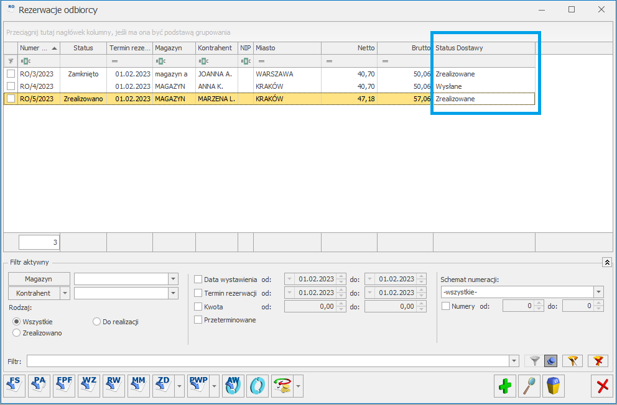Click ABC filter icon under Kontrahent column
This screenshot has height=405, width=617.
(203, 61)
